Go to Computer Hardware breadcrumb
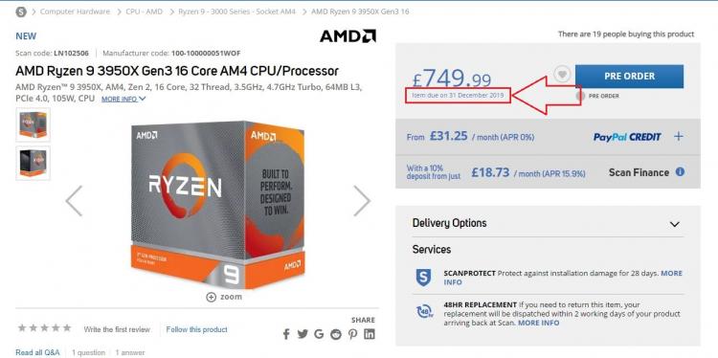 tap(75, 11)
